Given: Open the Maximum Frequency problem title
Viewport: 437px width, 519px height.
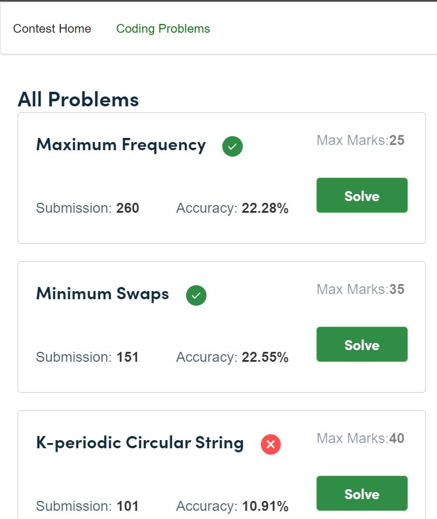Looking at the screenshot, I should click(x=121, y=145).
